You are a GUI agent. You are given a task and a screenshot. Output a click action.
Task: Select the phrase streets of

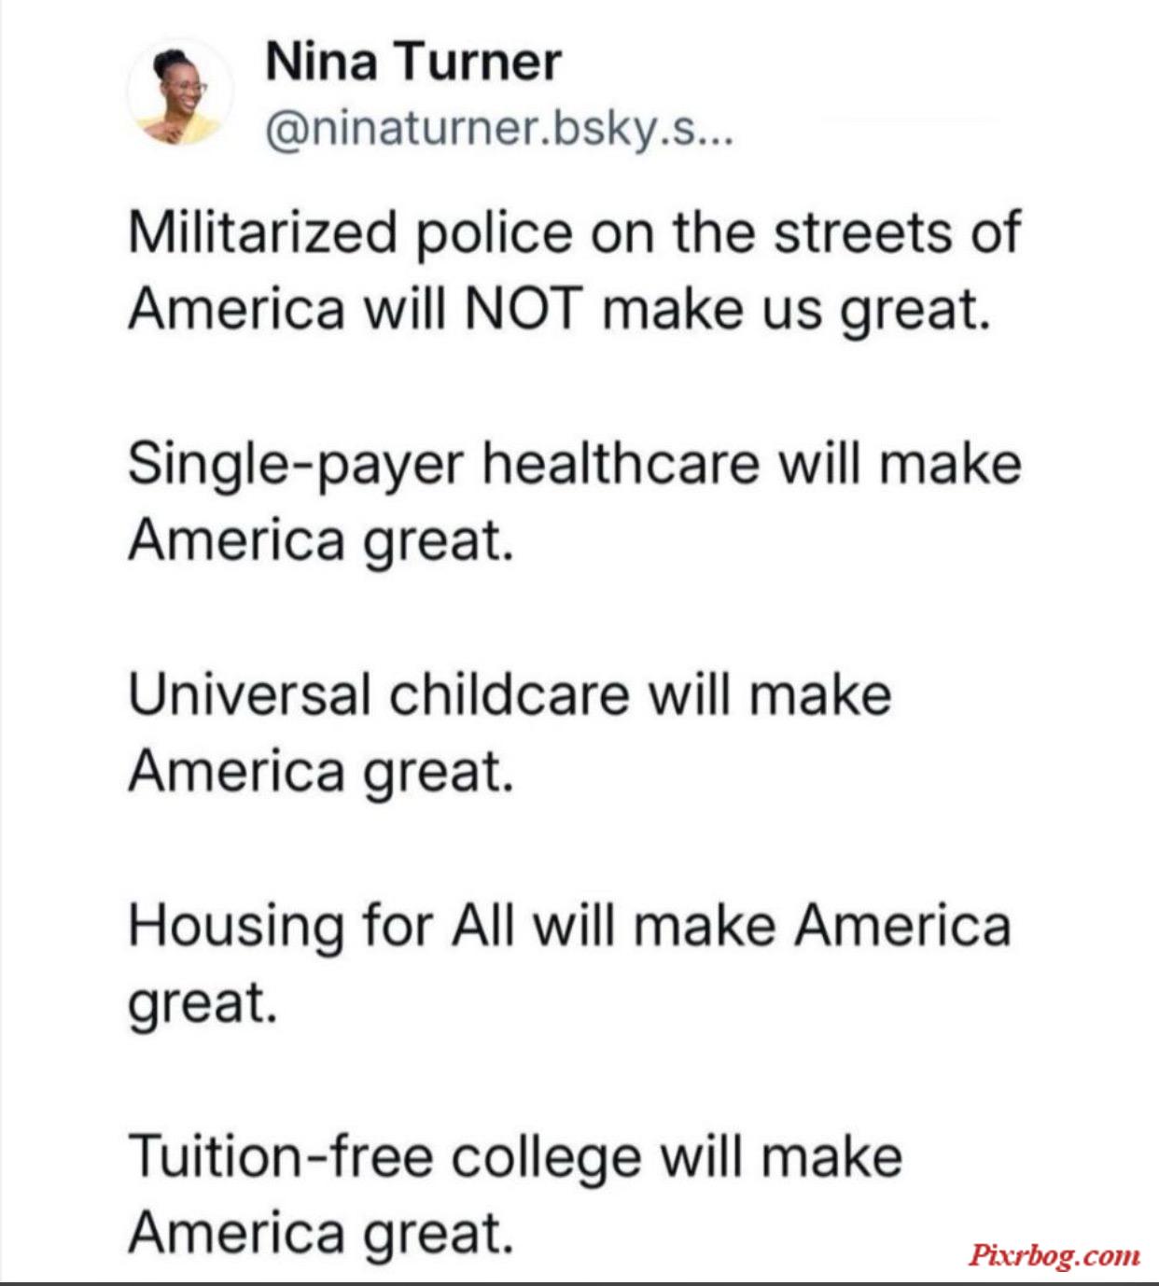[897, 232]
